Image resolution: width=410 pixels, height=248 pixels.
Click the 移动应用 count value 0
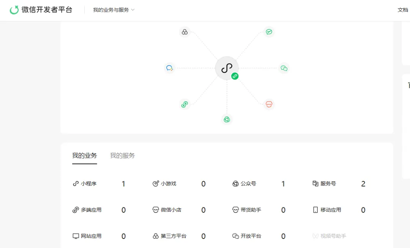pos(363,210)
